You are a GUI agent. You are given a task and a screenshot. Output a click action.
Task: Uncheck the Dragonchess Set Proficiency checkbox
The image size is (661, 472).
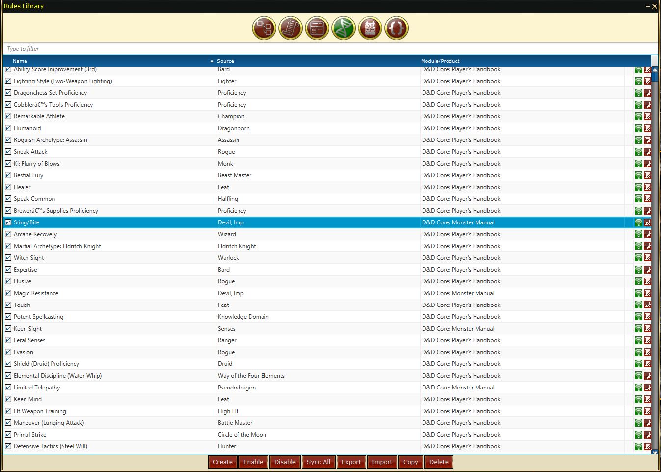click(8, 92)
